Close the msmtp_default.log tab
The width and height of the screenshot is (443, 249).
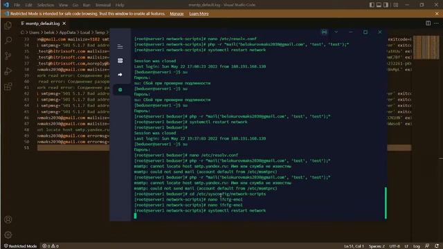click(x=64, y=24)
